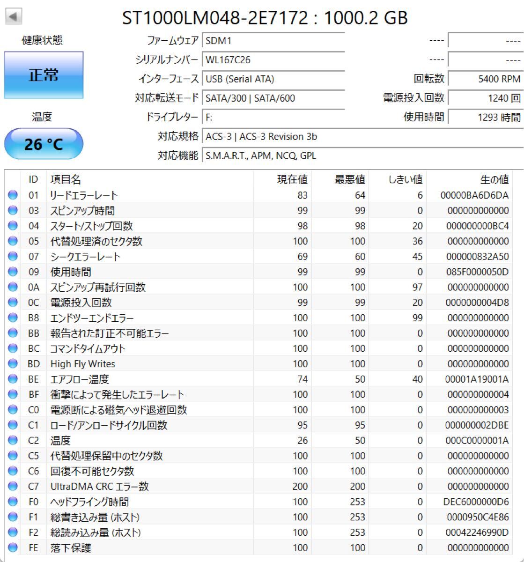Select transfer mode field SATA/300 | SATA/600
Image resolution: width=524 pixels, height=562 pixels.
(x=273, y=98)
